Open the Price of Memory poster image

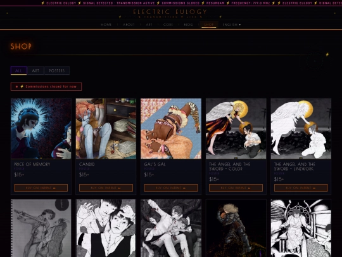(41, 128)
